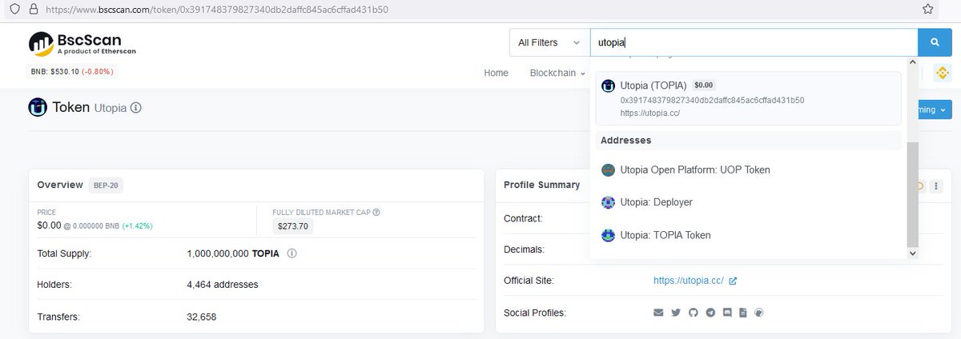Open the official site https://utopia.cc/ link
The height and width of the screenshot is (339, 961).
pyautogui.click(x=689, y=281)
